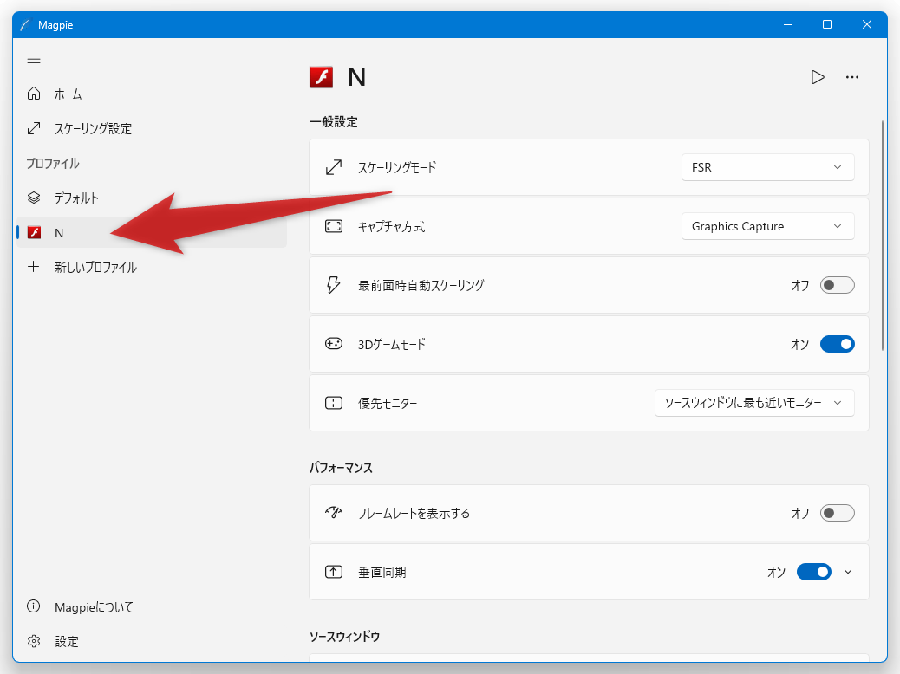Open スケーリング設定 page

click(152, 128)
